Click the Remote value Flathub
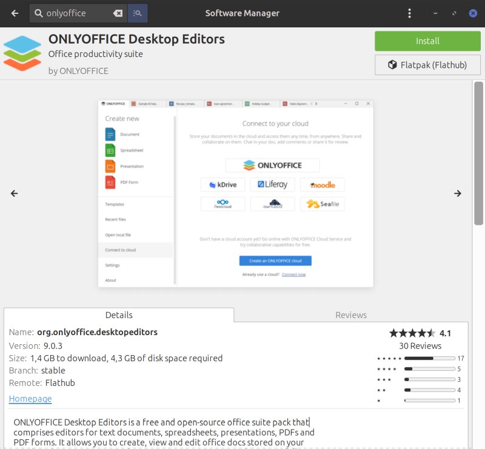485x449 pixels. click(x=60, y=383)
